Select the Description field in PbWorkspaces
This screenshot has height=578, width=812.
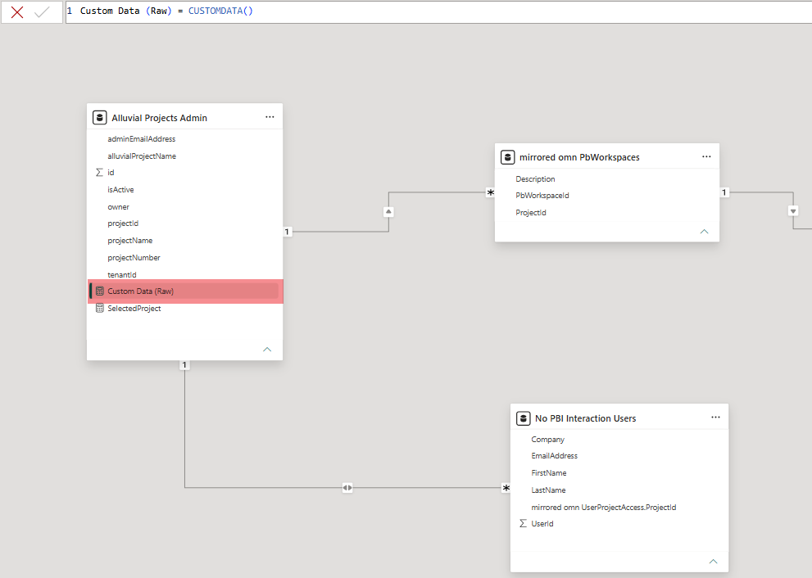[x=535, y=178]
